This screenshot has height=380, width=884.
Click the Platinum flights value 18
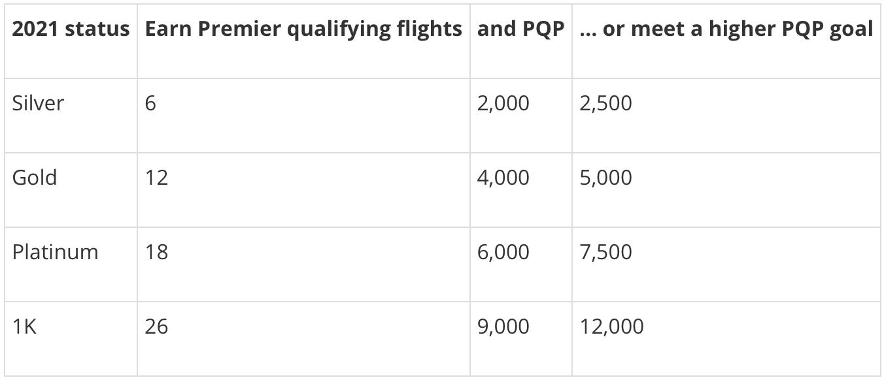(156, 251)
